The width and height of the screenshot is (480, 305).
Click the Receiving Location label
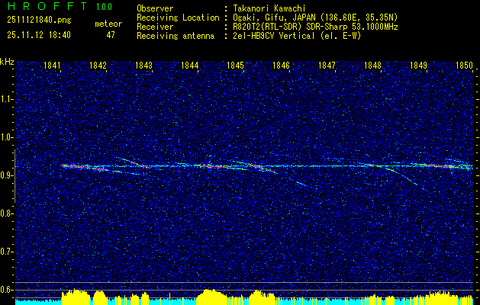178,18
